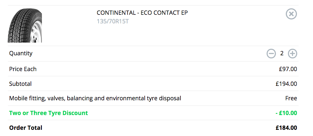313x136 pixels.
Task: Click the ECO CONTACT EP model name
Action: tap(164, 13)
